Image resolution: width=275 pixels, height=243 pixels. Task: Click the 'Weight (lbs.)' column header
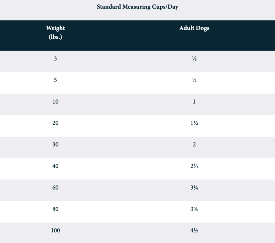click(56, 32)
